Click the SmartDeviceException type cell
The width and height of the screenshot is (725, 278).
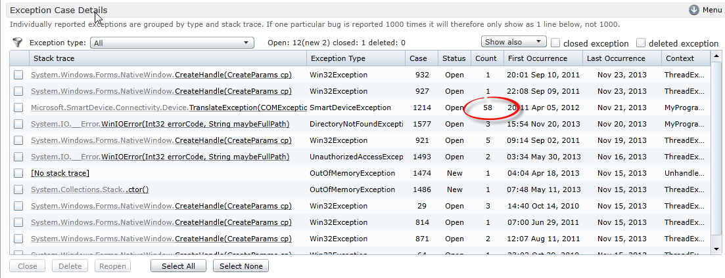pos(350,108)
